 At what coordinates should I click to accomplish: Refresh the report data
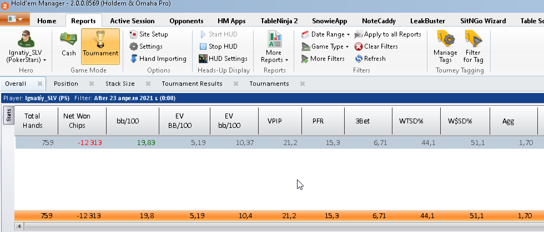370,59
